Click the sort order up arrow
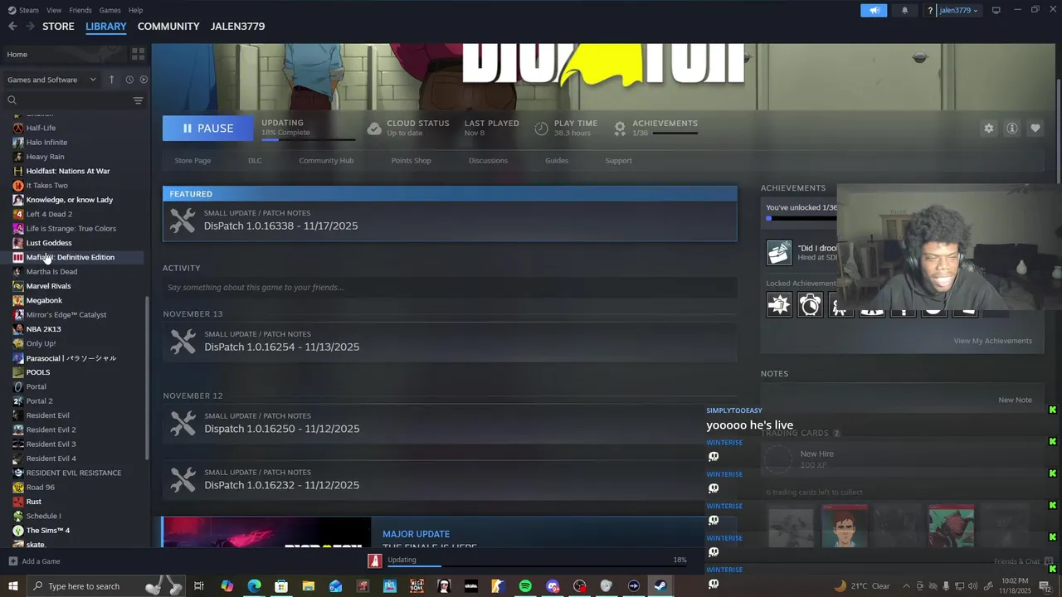The image size is (1062, 597). pos(112,80)
